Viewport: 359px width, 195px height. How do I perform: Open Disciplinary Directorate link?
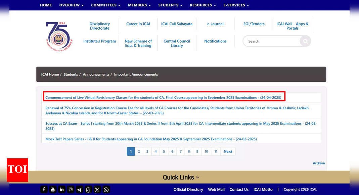click(x=100, y=26)
